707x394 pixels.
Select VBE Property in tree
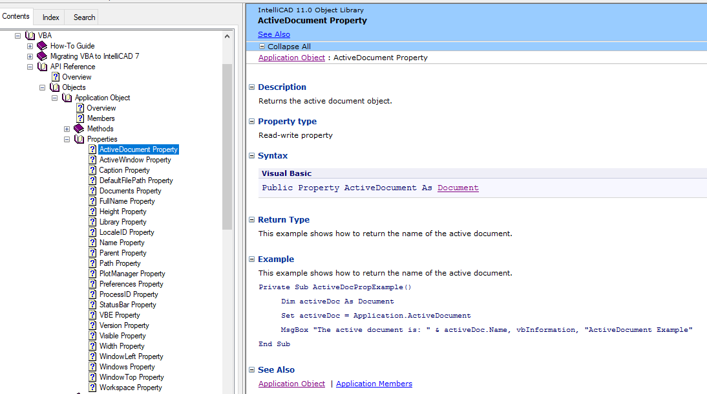[120, 315]
